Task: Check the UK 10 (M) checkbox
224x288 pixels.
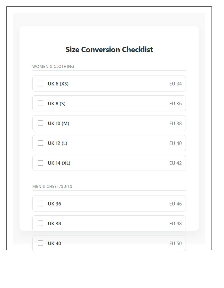Action: pyautogui.click(x=40, y=123)
